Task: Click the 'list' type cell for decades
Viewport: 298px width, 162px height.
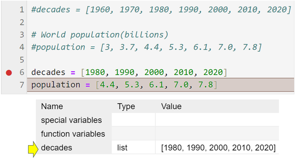Action: [x=122, y=148]
